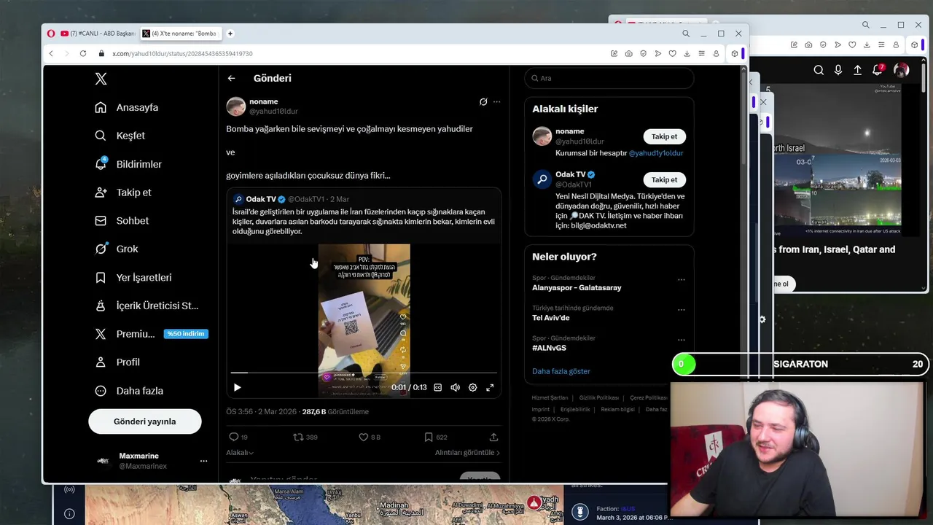Screen dimensions: 933x525
Task: Open Bildirimler notifications
Action: tap(128, 164)
